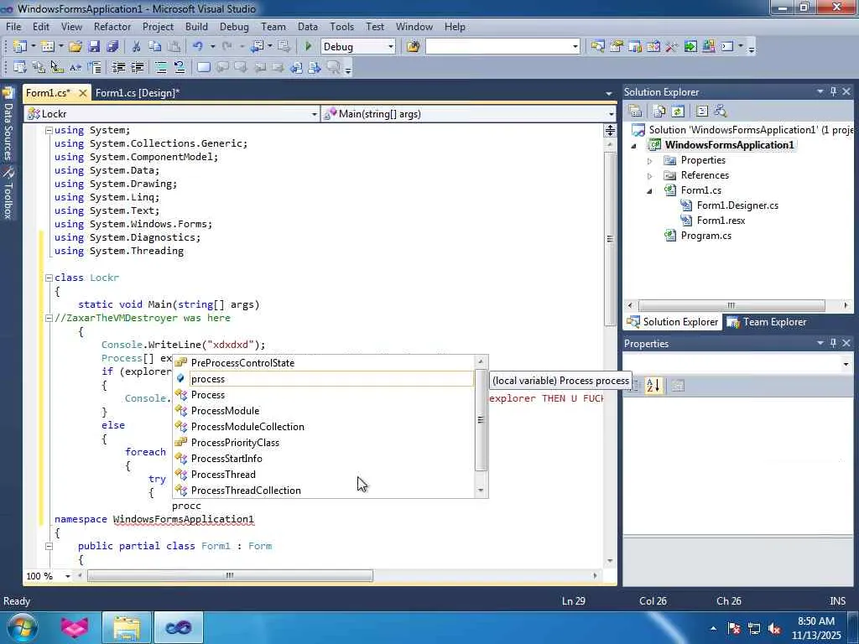
Task: Pin the Properties panel
Action: coord(833,343)
